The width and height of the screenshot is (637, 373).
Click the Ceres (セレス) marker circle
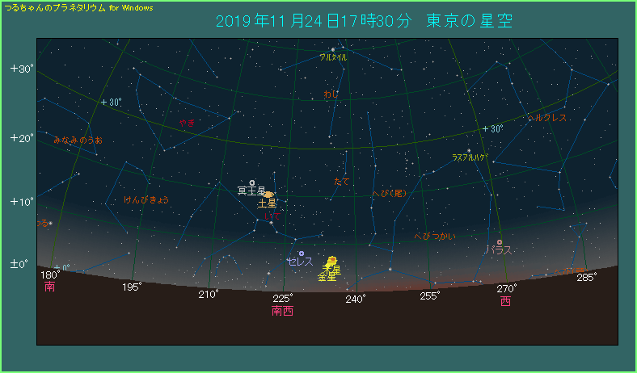[301, 254]
